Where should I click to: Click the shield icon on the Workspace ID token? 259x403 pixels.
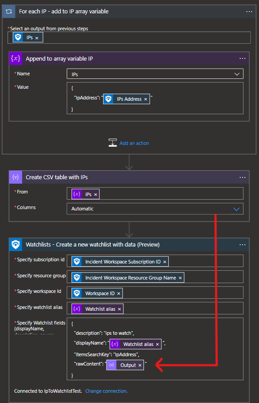pyautogui.click(x=77, y=293)
